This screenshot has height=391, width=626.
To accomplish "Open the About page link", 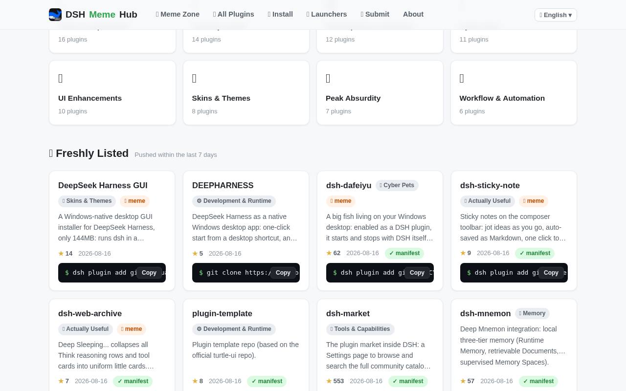I will point(413,14).
